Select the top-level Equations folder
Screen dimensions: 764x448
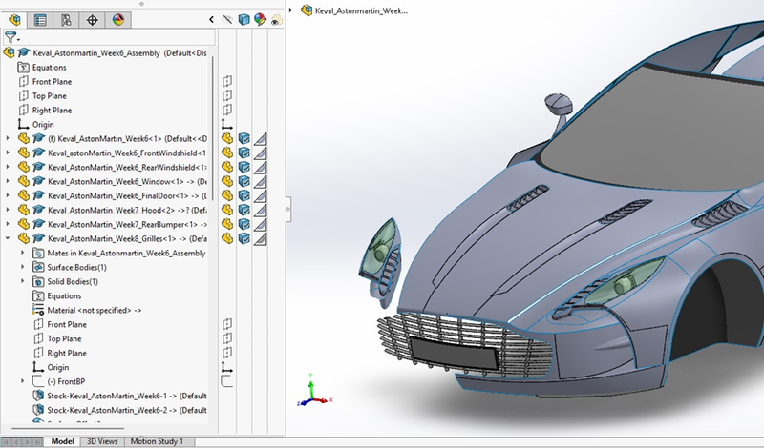pos(50,67)
